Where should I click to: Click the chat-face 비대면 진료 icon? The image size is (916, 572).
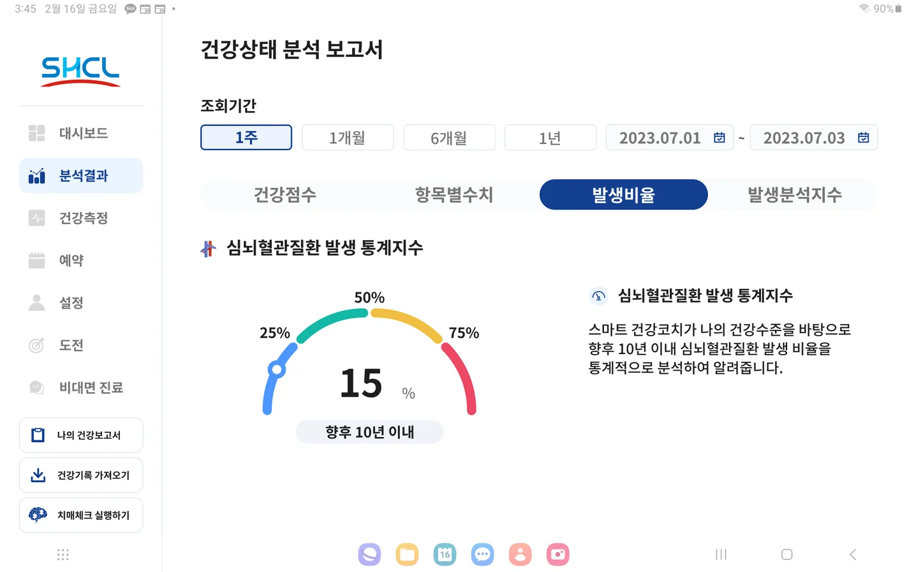37,387
